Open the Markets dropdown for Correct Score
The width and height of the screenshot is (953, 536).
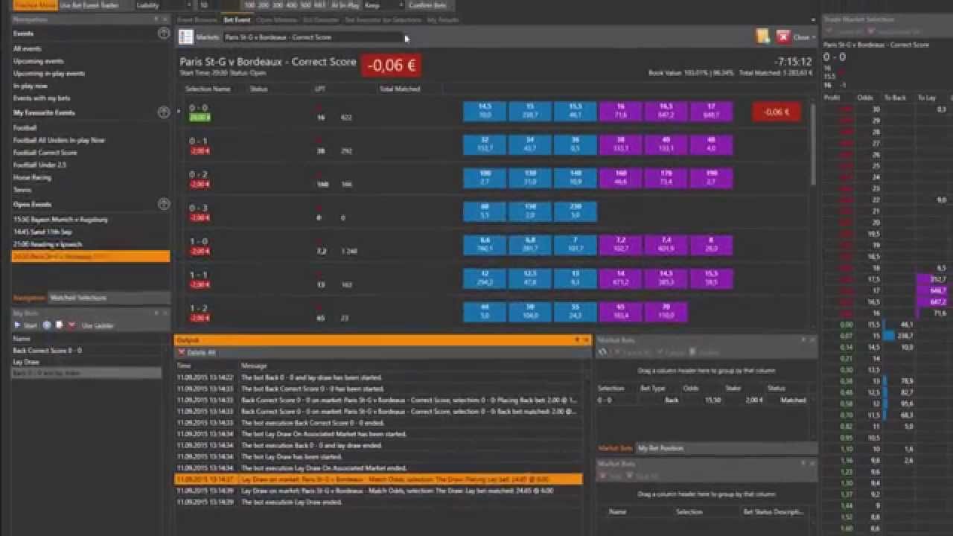pos(407,37)
